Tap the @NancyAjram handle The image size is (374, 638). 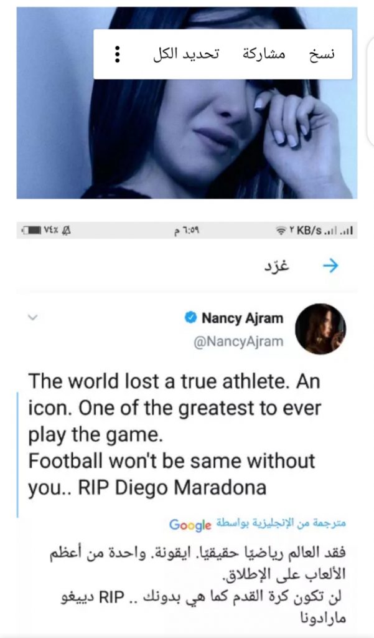point(238,341)
